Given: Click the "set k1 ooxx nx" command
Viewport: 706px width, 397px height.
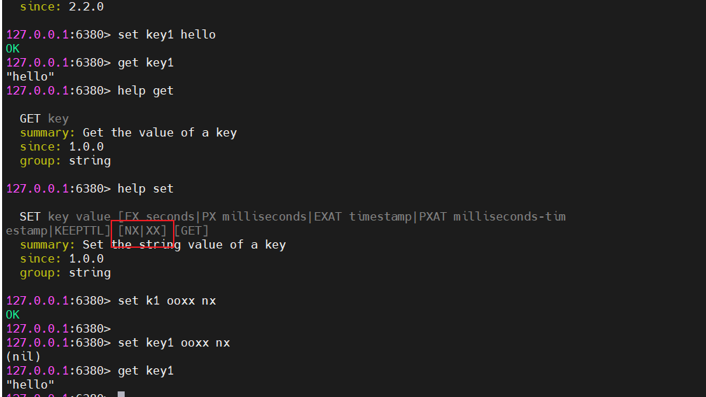Looking at the screenshot, I should coord(166,300).
